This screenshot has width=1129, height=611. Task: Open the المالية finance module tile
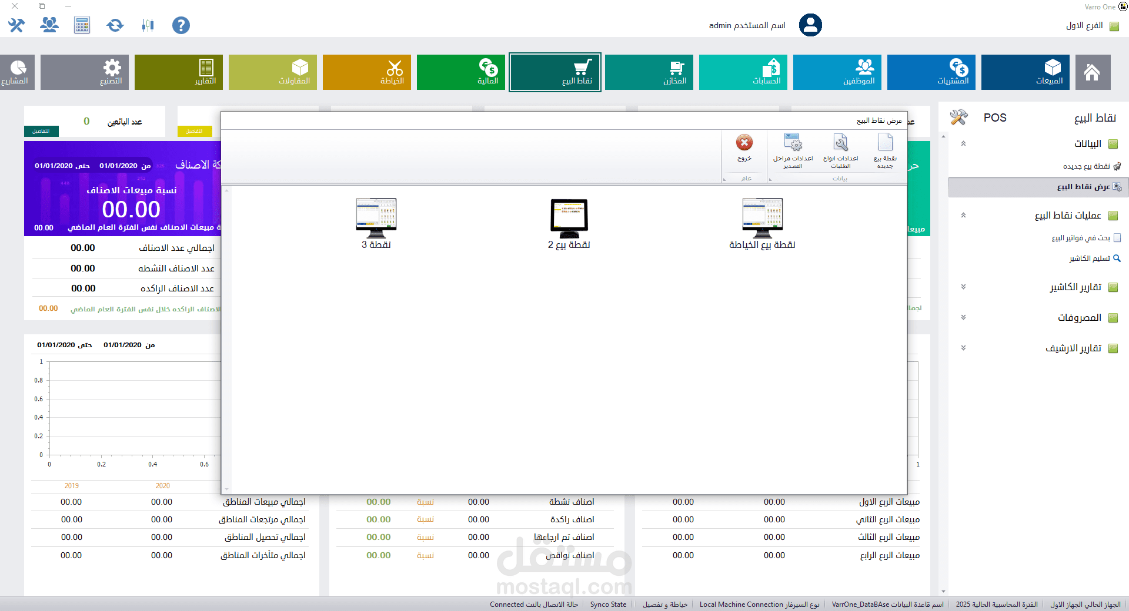pos(461,72)
